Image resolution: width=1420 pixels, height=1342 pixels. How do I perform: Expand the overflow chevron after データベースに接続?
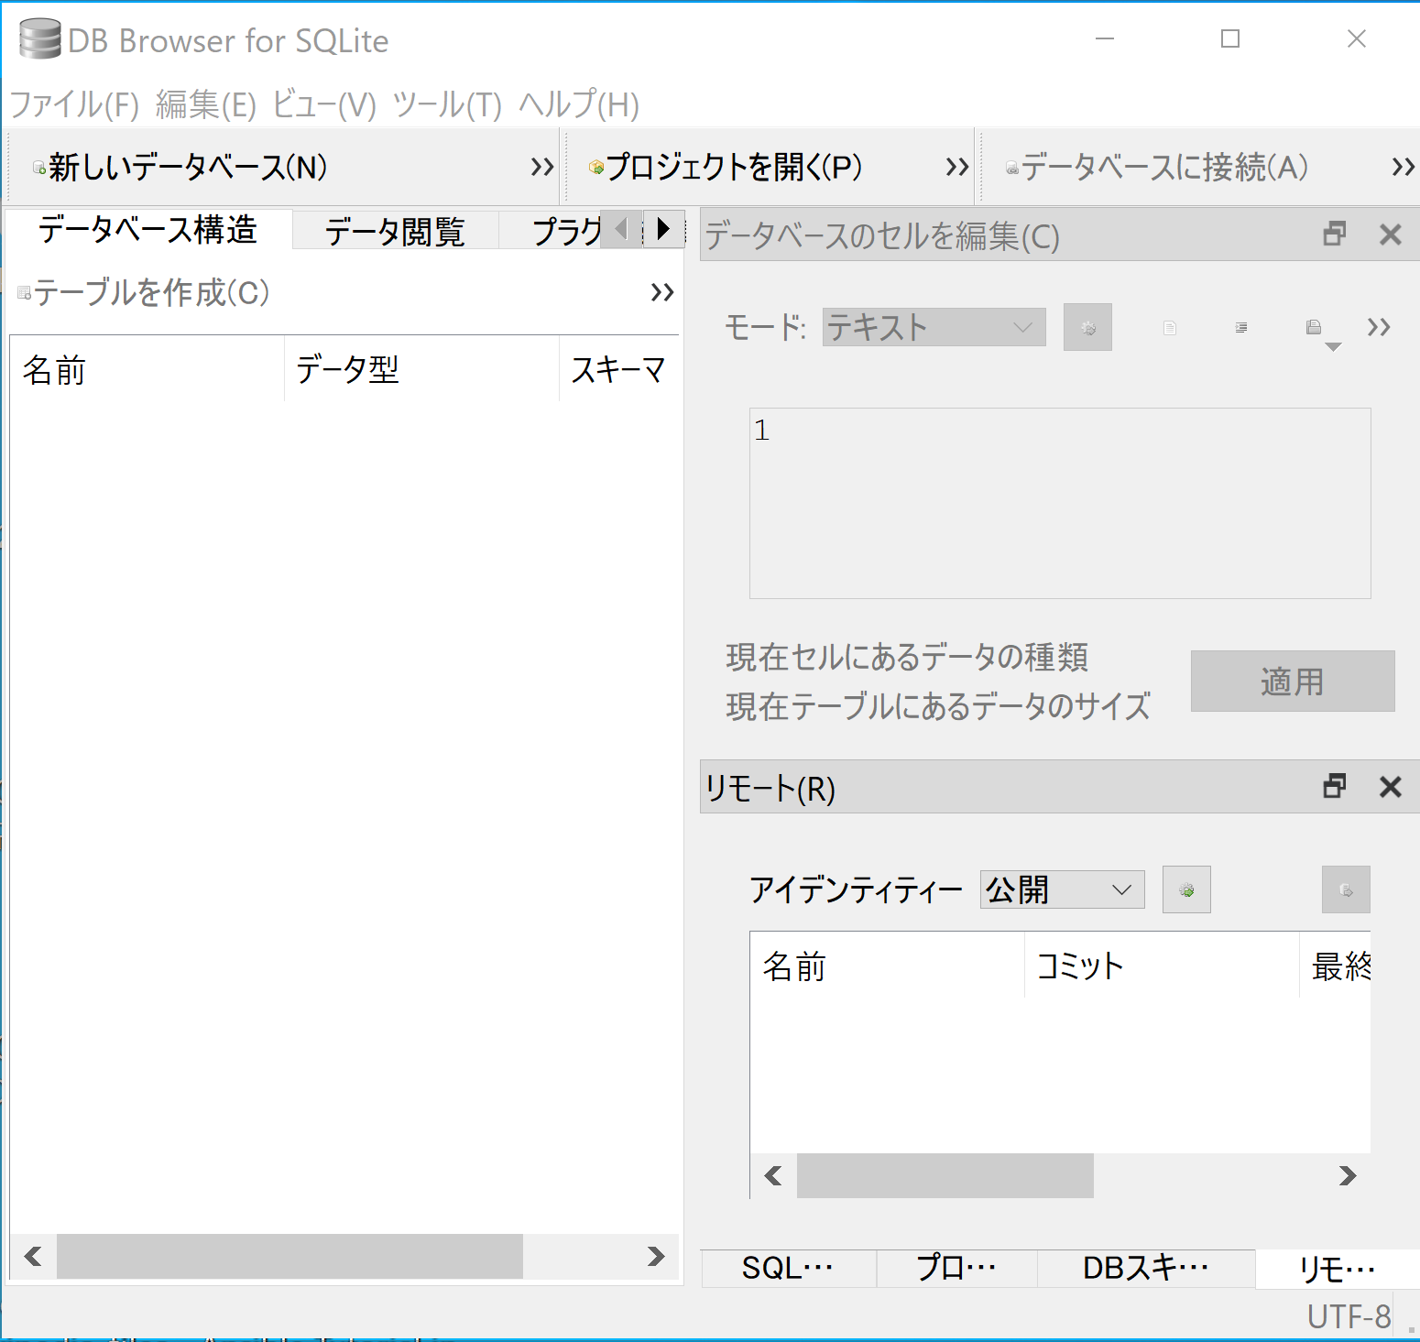1404,167
